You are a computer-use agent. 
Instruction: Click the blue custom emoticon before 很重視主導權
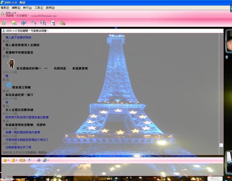[9, 85]
